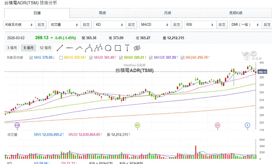The height and width of the screenshot is (164, 272).
Task: Click 設定 next to DMI
Action: 267,25
